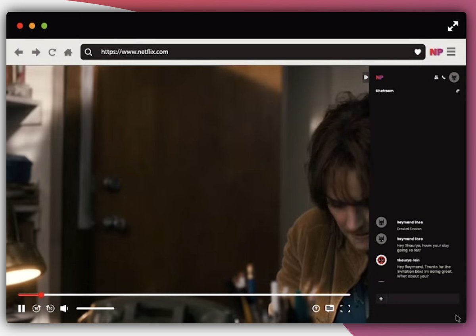Go forward with the browser forward arrow
476x336 pixels.
click(36, 52)
